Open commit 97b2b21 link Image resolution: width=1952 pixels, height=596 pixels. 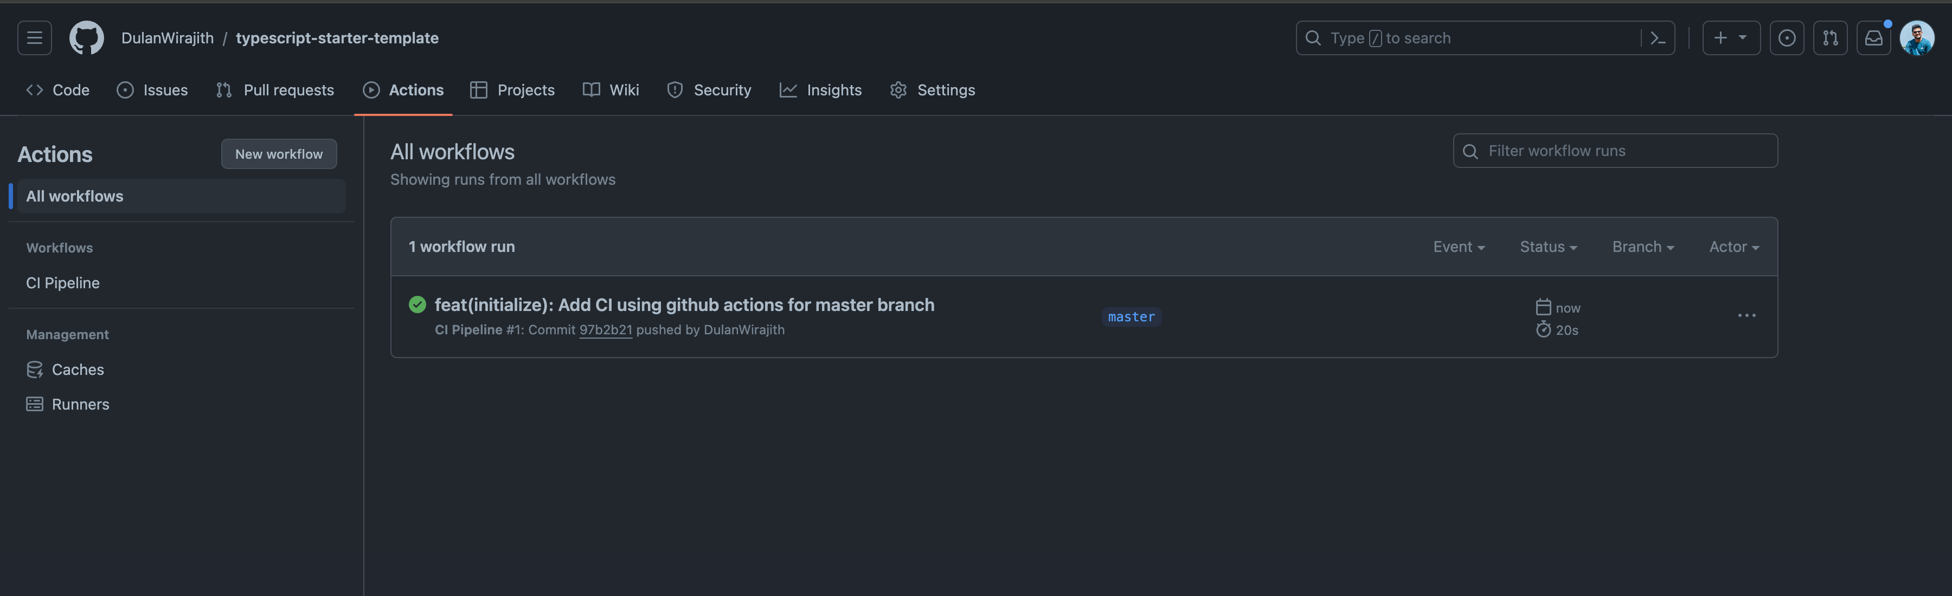click(605, 330)
